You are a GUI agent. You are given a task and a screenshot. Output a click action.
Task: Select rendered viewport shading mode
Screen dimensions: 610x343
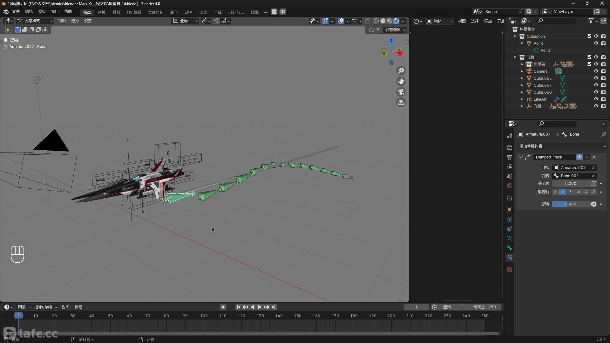pyautogui.click(x=396, y=21)
